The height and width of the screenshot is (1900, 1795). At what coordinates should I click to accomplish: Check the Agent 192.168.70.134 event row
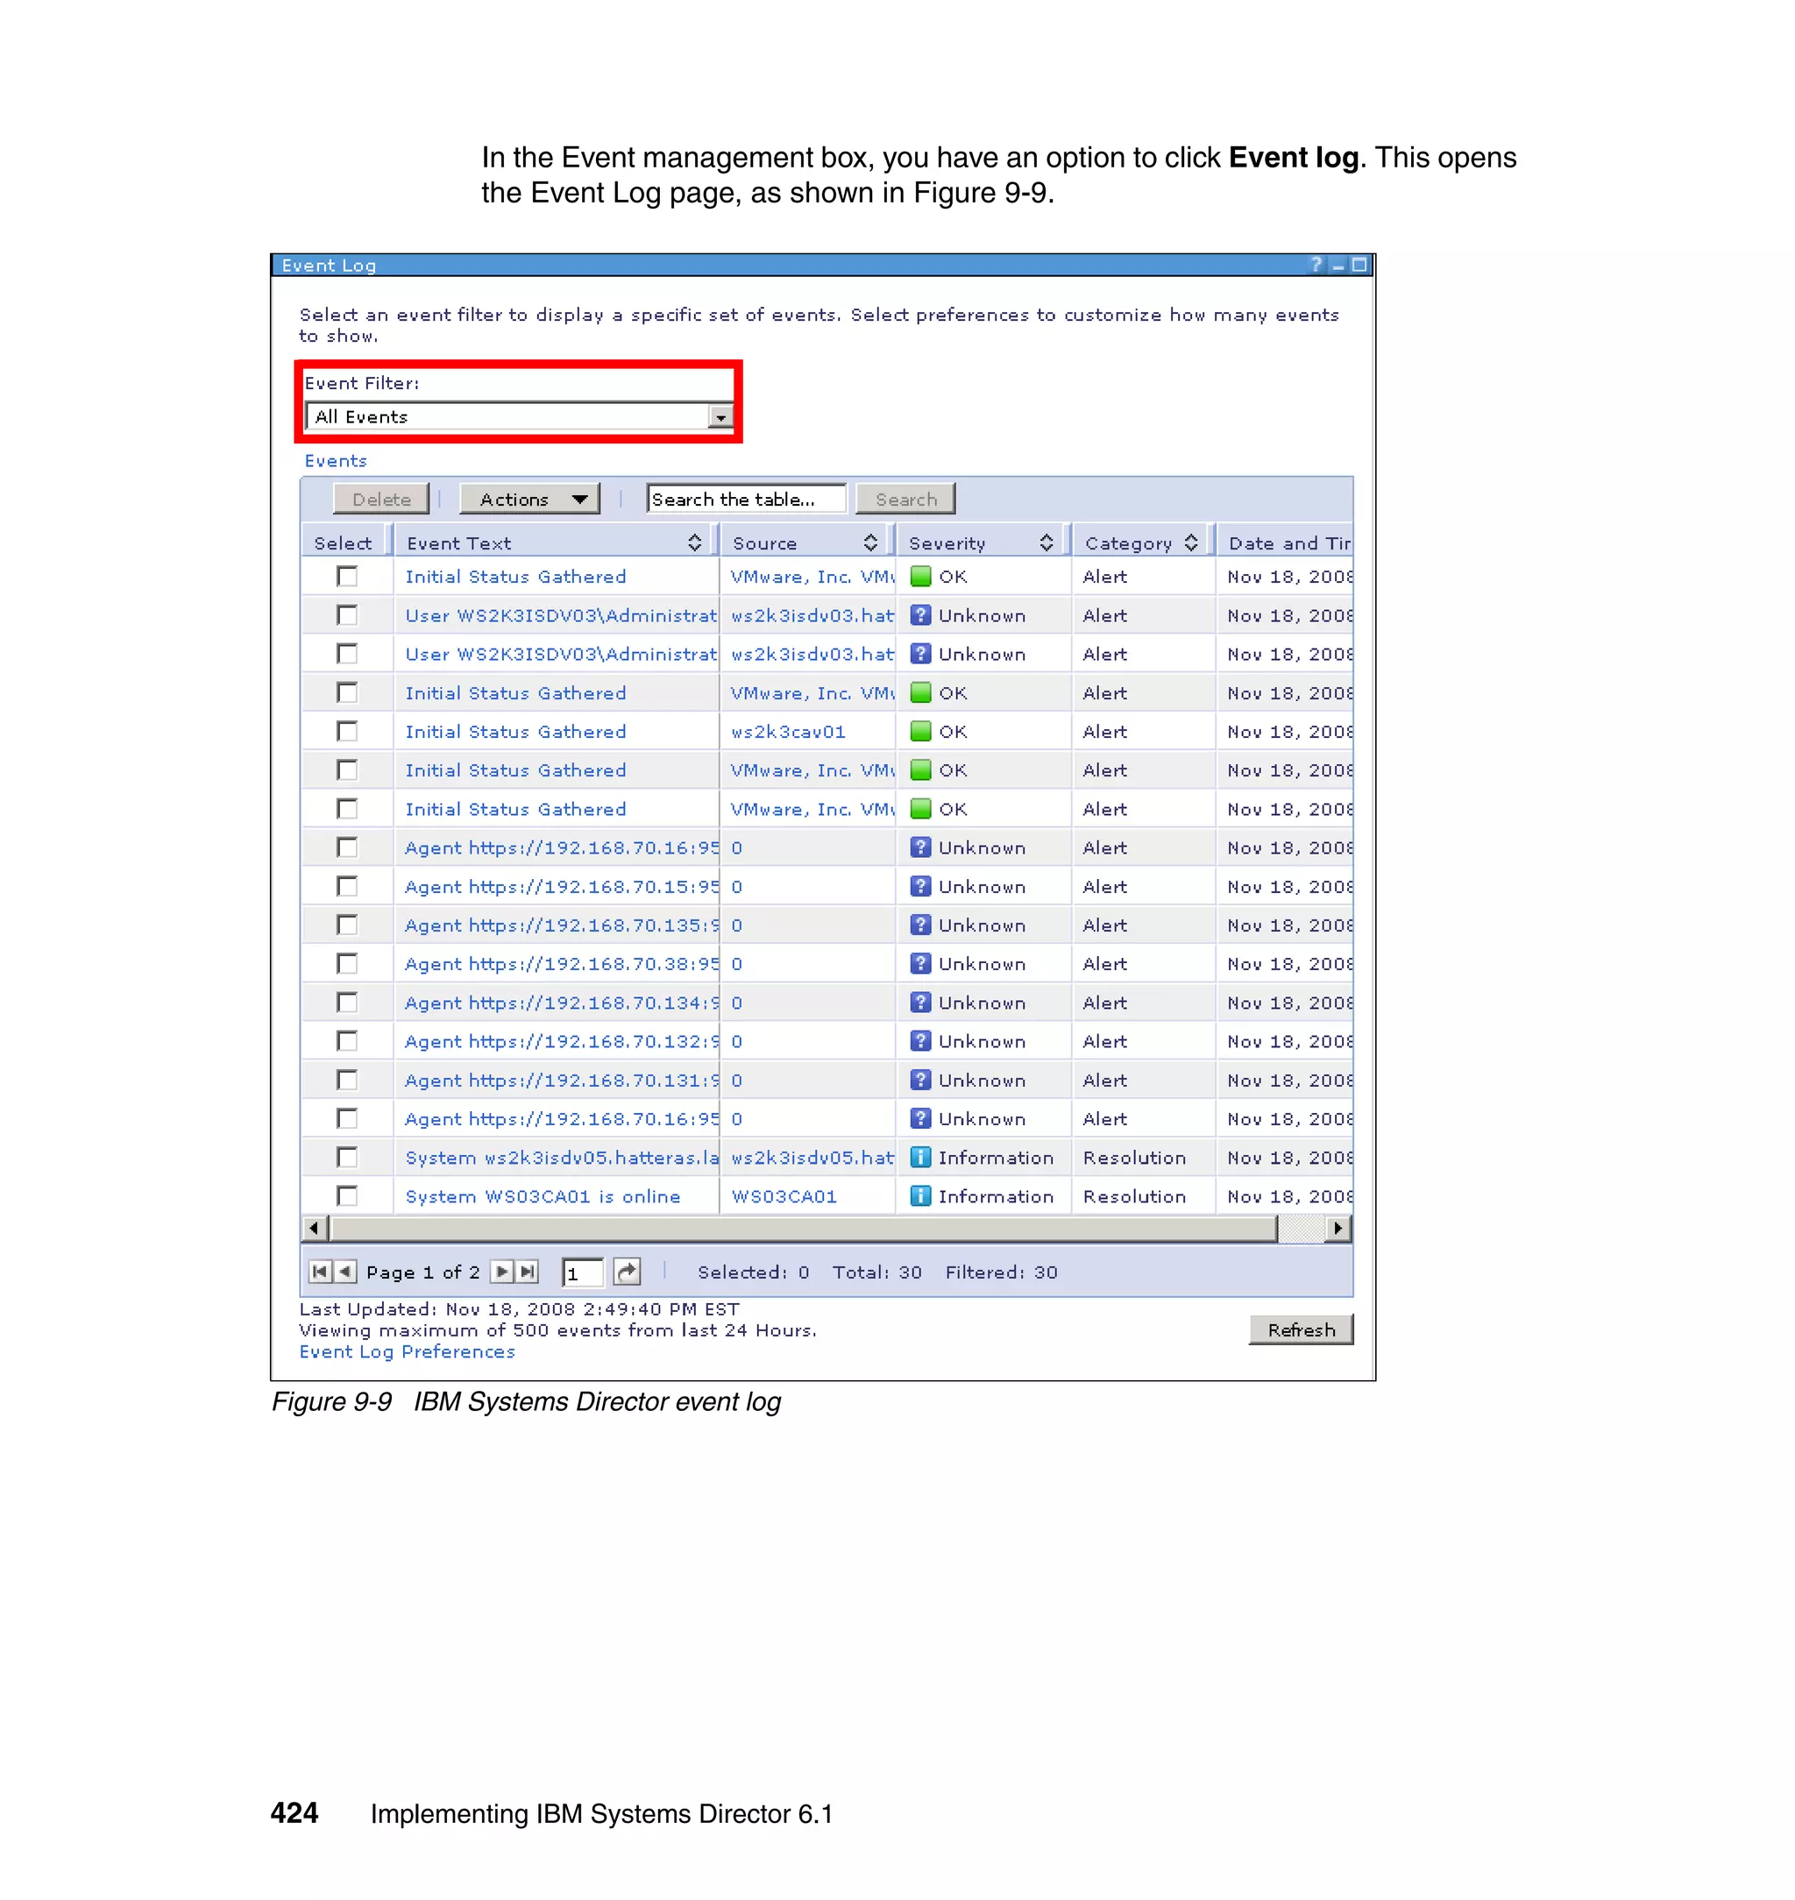pos(347,1003)
